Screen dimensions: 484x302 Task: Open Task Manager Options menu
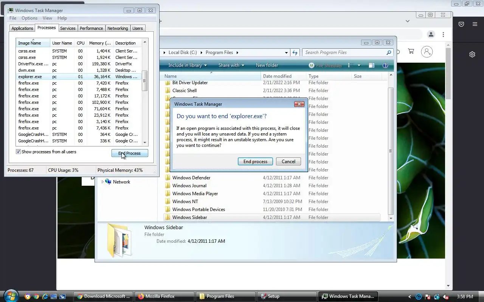[x=29, y=18]
